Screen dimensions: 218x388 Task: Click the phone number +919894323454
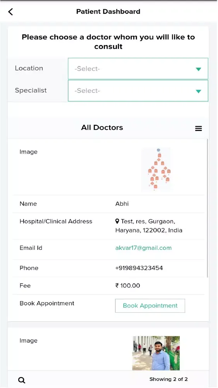pos(139,268)
